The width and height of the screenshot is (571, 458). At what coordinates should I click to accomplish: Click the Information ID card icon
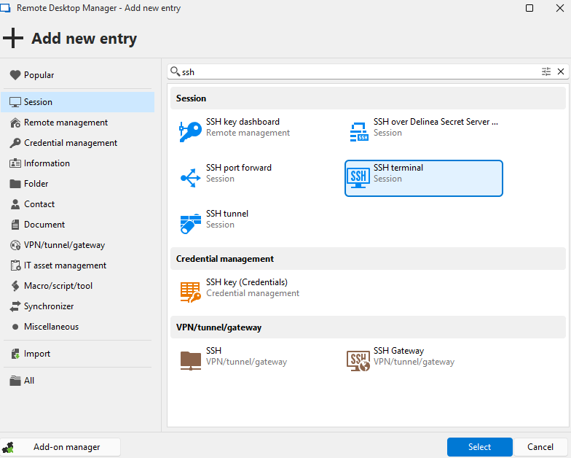(x=15, y=163)
